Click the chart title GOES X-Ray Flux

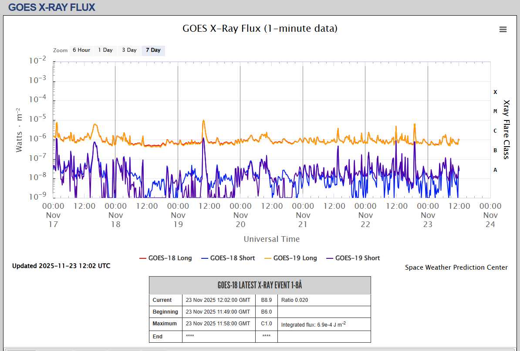tap(260, 29)
